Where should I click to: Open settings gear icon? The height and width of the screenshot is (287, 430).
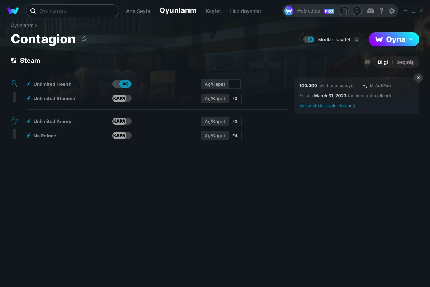(392, 11)
